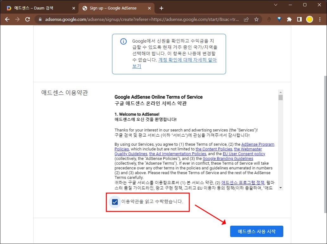Open the blue diamond extension
The height and width of the screenshot is (244, 327).
click(x=279, y=19)
